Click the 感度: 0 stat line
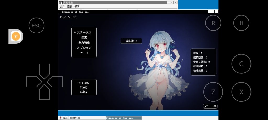 [x=198, y=53]
